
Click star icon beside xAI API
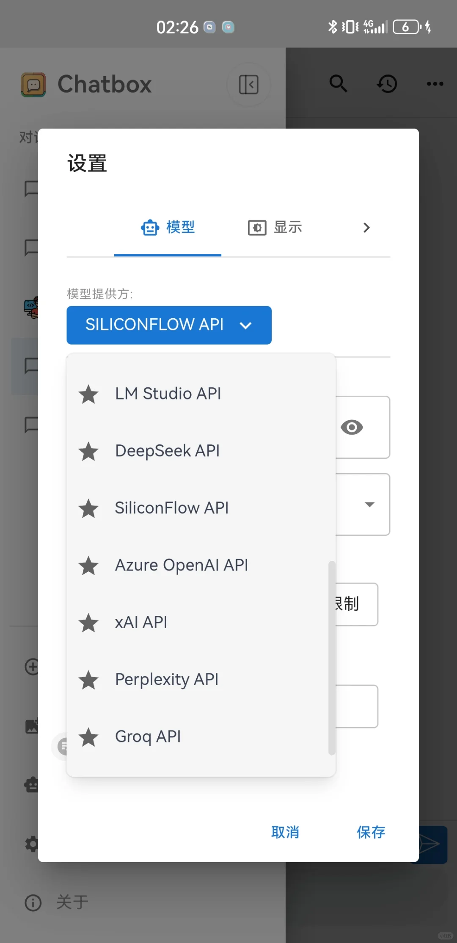pyautogui.click(x=89, y=623)
